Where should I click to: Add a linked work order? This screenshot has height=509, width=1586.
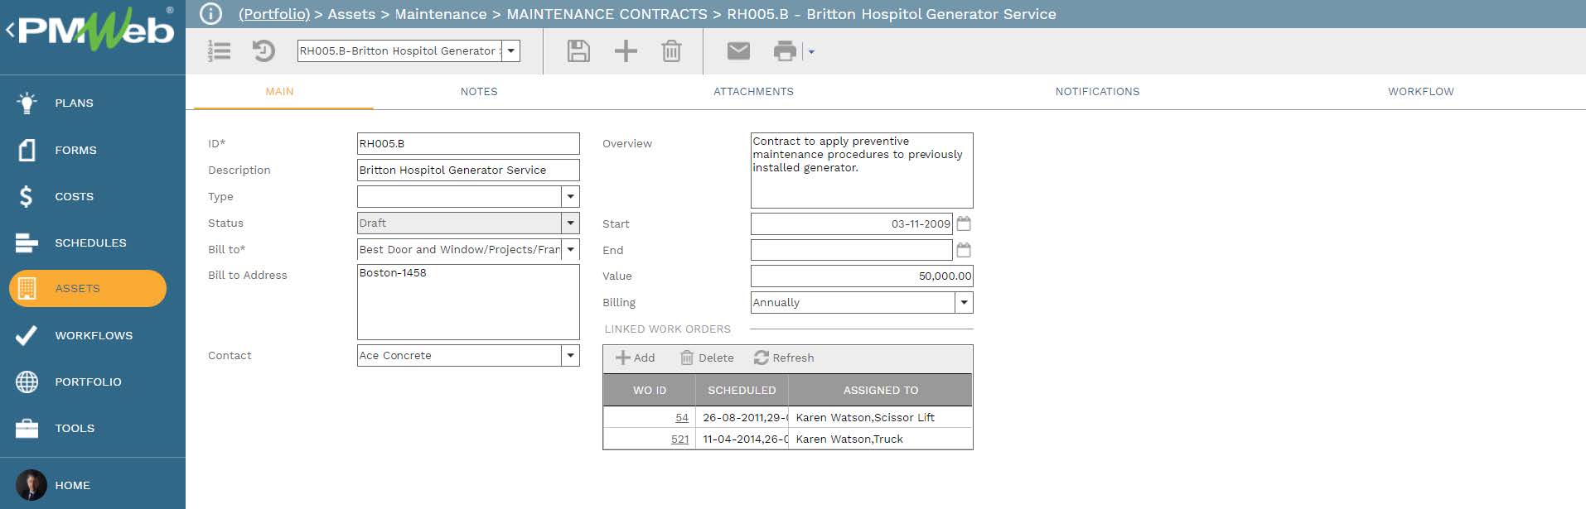(x=635, y=358)
